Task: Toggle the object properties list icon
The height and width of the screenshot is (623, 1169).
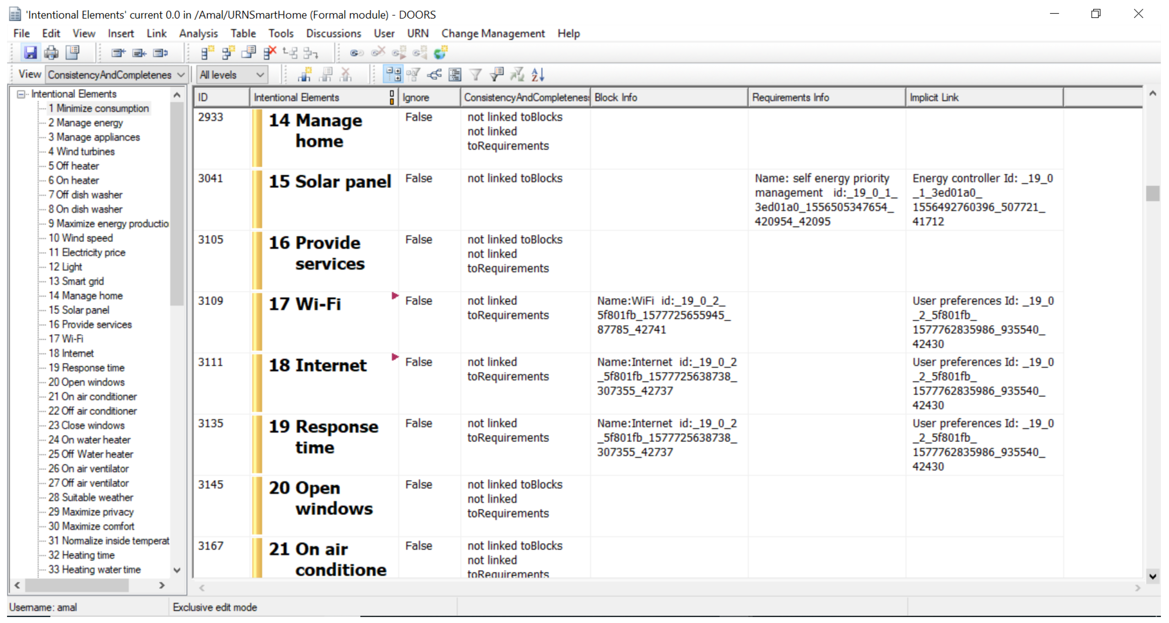Action: pos(455,74)
